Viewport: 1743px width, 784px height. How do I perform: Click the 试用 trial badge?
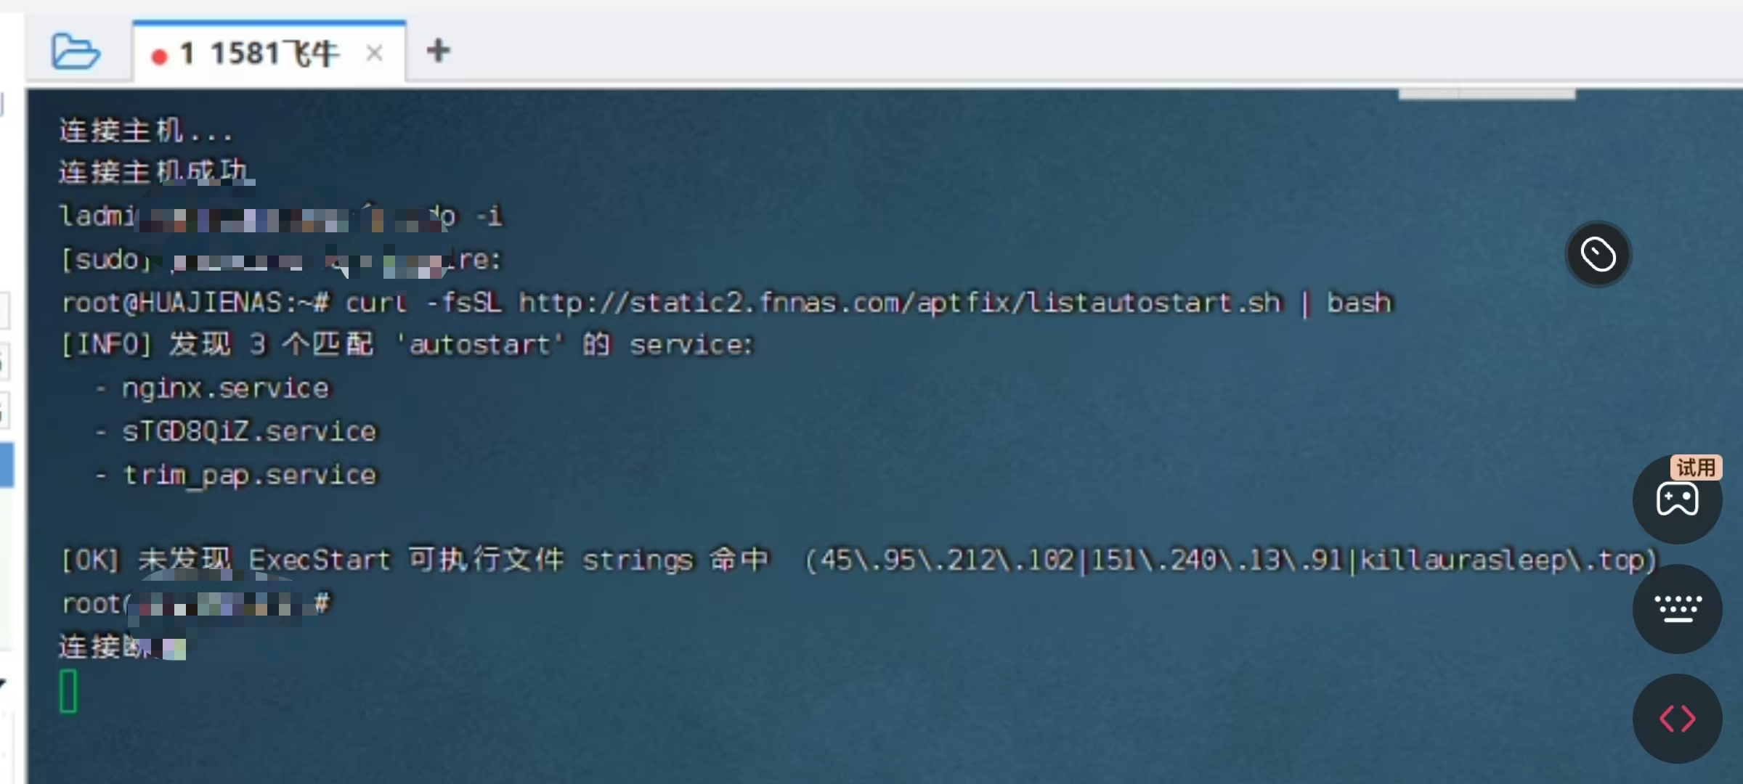click(x=1696, y=467)
